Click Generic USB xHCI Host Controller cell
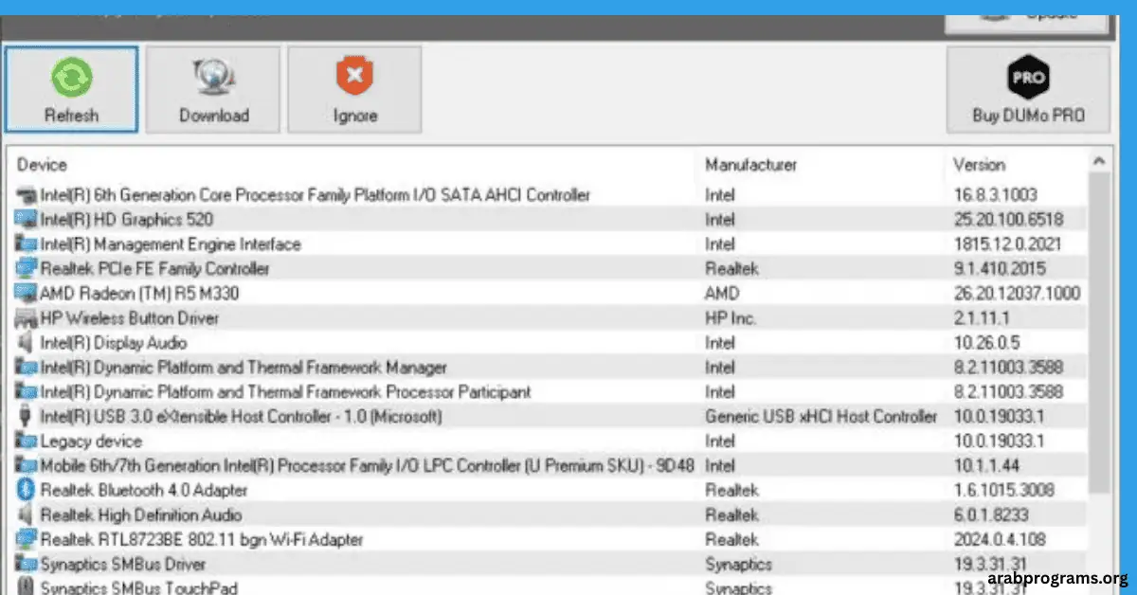The height and width of the screenshot is (595, 1137). (x=821, y=417)
